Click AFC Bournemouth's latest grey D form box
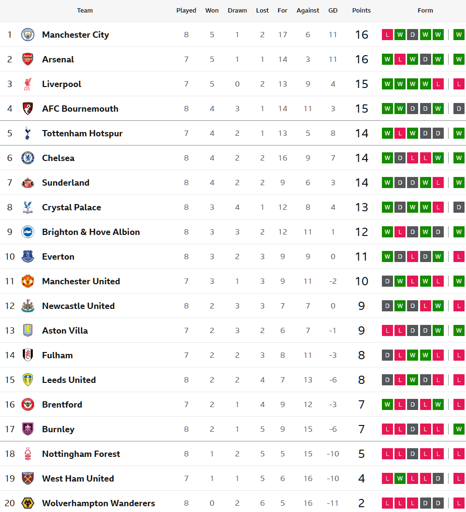 [x=459, y=109]
